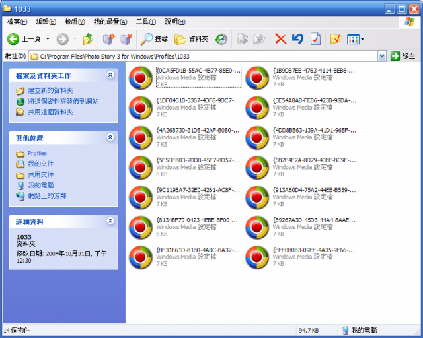Select file icon for {4DD8BB63-139A-41D1-965F-...
The height and width of the screenshot is (338, 423).
click(257, 138)
